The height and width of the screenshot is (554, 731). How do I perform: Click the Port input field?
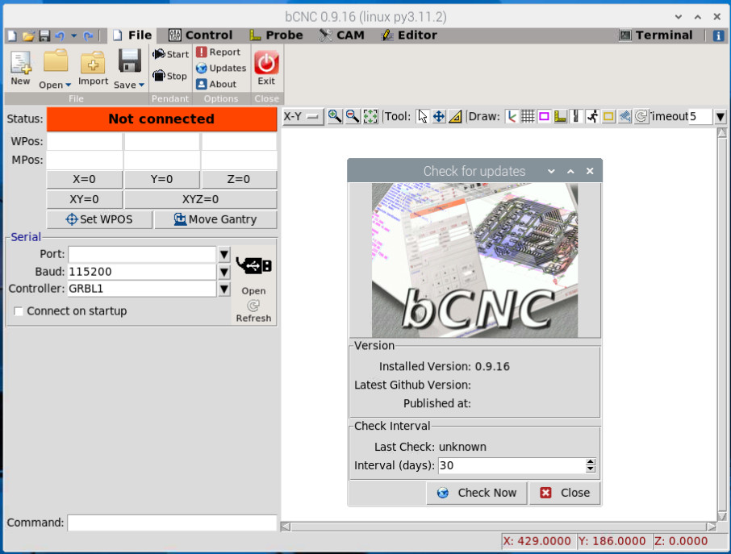click(142, 254)
